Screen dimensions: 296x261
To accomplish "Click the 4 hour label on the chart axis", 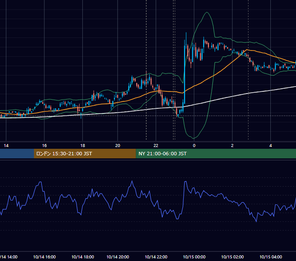I will (270, 146).
